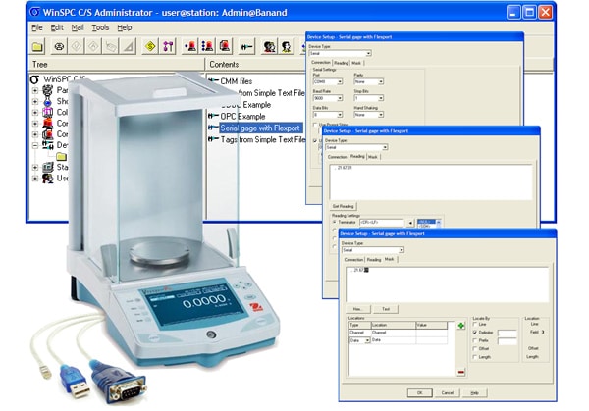Click the WinSPC logo in title bar
The height and width of the screenshot is (411, 589).
(35, 11)
